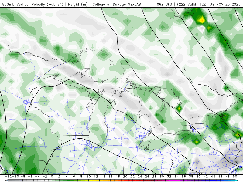Click the '-10' color scale label
The width and height of the screenshot is (243, 182).
(15, 177)
